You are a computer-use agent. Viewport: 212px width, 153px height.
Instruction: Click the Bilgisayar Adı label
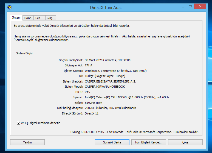pos(74,65)
